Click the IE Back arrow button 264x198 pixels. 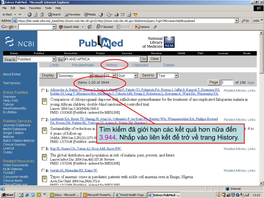pos(7,14)
